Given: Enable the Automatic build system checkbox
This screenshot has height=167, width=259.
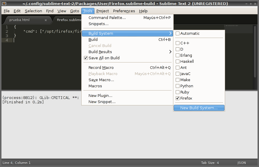Looking at the screenshot, I should tap(177, 34).
